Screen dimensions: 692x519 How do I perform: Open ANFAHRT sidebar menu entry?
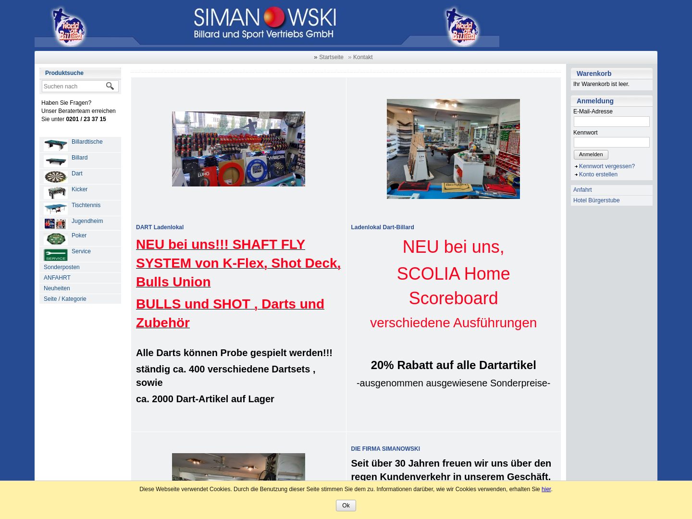point(80,278)
